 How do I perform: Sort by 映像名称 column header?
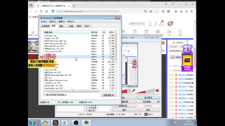click(67, 32)
